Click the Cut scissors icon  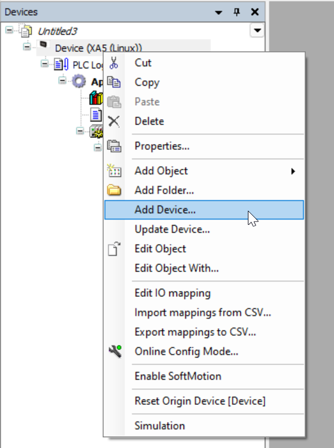pos(114,63)
